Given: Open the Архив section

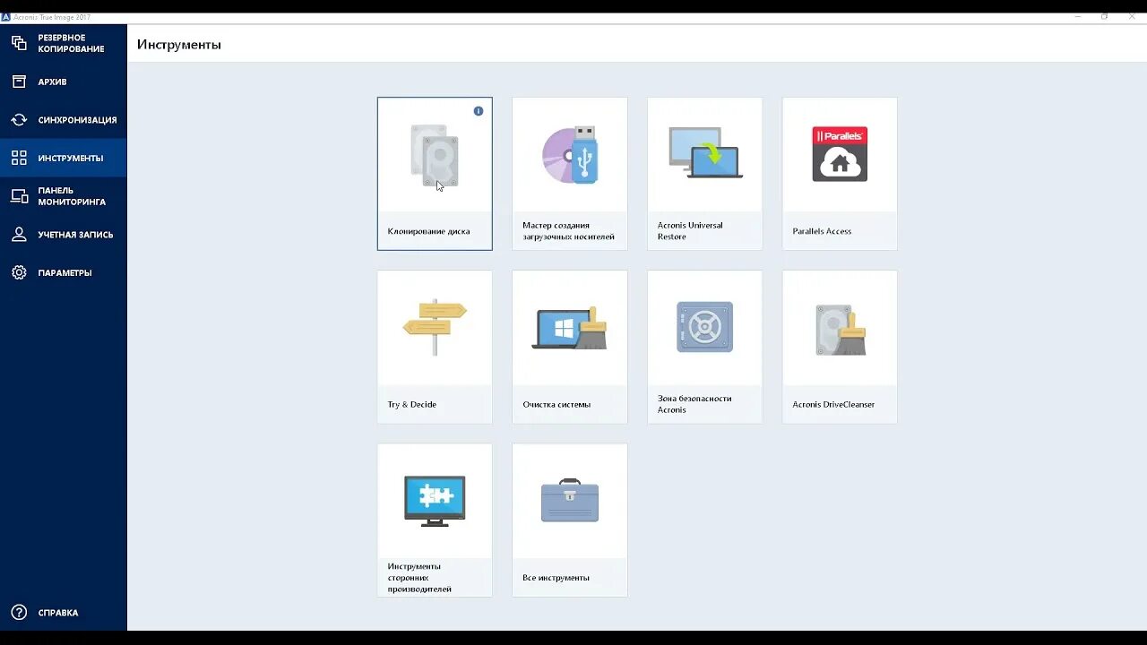Looking at the screenshot, I should pos(52,82).
